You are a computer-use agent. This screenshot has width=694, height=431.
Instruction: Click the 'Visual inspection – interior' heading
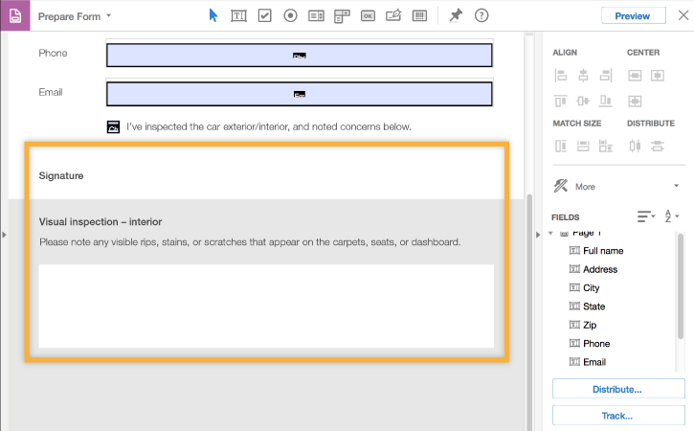click(101, 222)
